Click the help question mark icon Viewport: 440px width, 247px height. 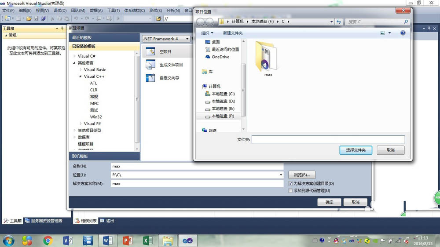(403, 33)
